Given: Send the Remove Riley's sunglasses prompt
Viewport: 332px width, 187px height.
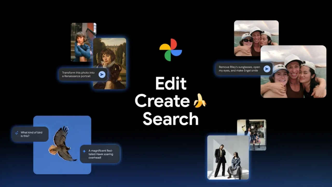Looking at the screenshot, I should pos(267,69).
